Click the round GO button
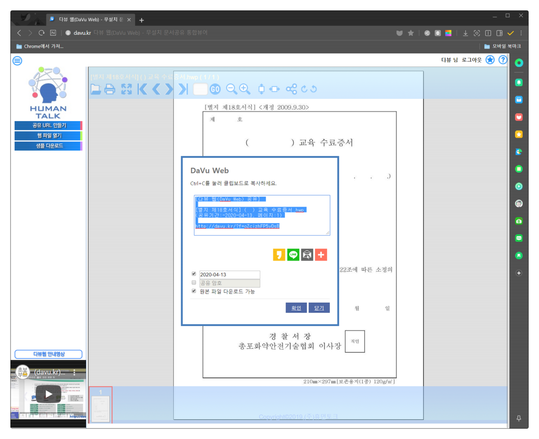This screenshot has height=439, width=539. pos(215,89)
